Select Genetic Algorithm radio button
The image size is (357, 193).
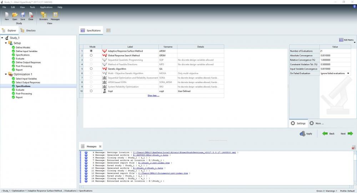tap(91, 69)
